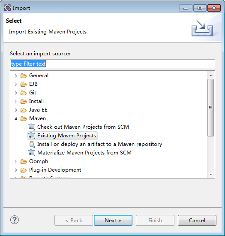
Task: Click the Maven folder icon
Action: (x=24, y=118)
